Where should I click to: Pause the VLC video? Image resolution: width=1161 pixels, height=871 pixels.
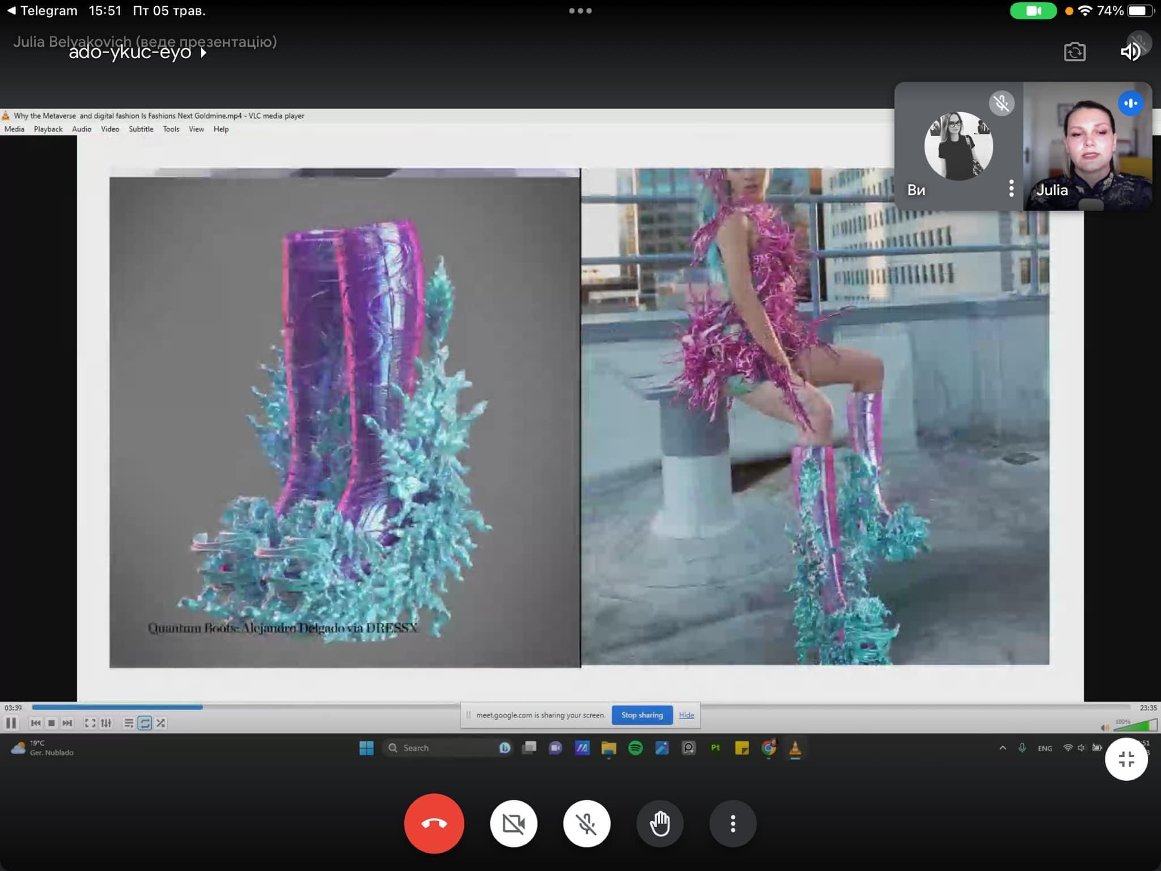click(11, 723)
